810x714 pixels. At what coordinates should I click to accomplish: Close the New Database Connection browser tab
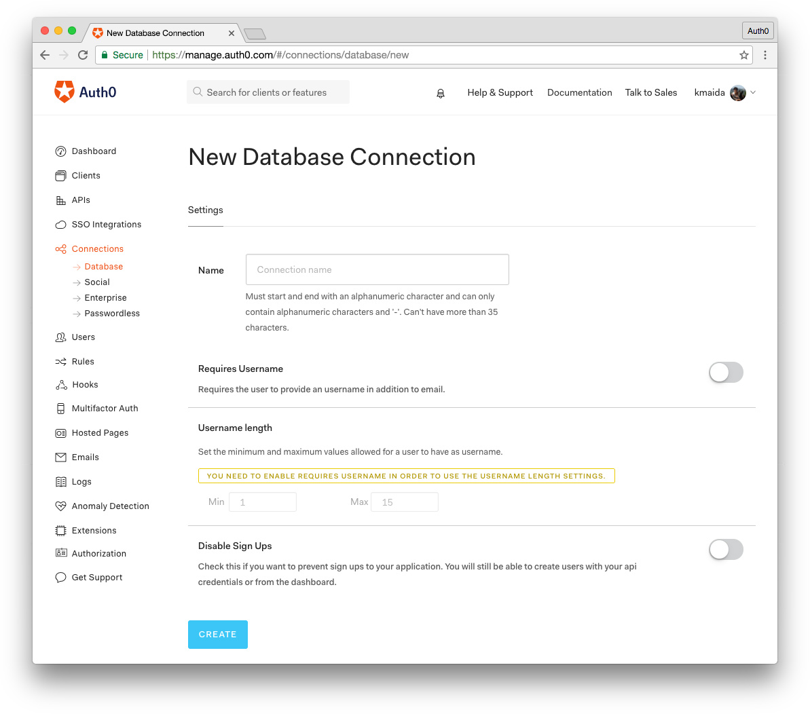tap(232, 33)
